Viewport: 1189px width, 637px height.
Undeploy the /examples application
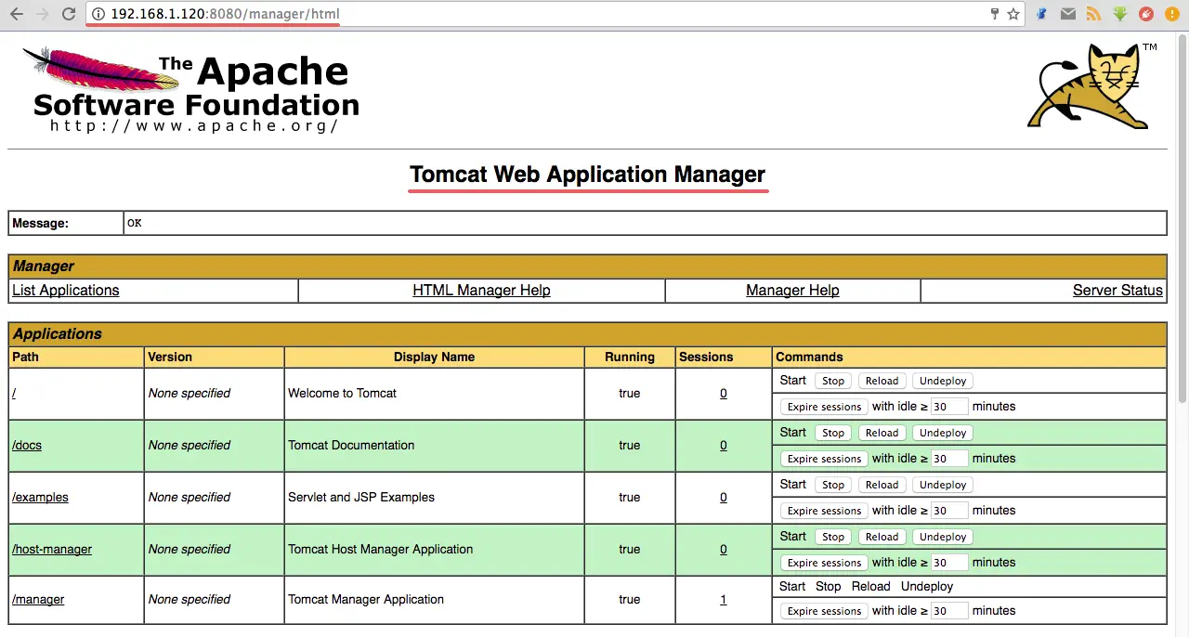(943, 485)
